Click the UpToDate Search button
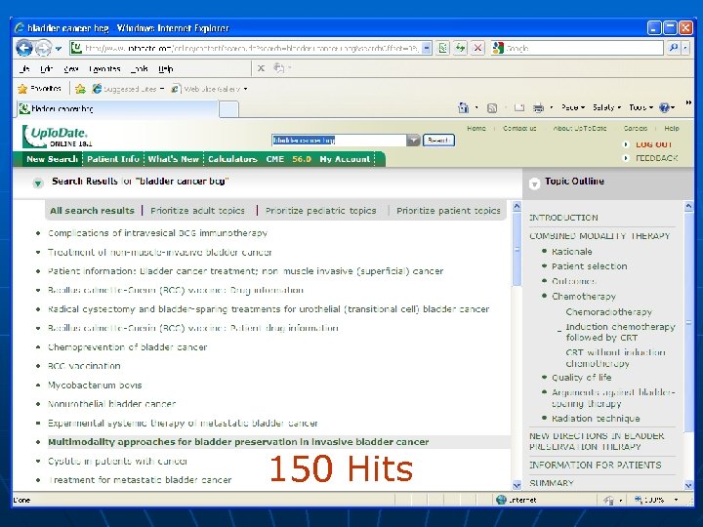The image size is (703, 527). [x=438, y=140]
